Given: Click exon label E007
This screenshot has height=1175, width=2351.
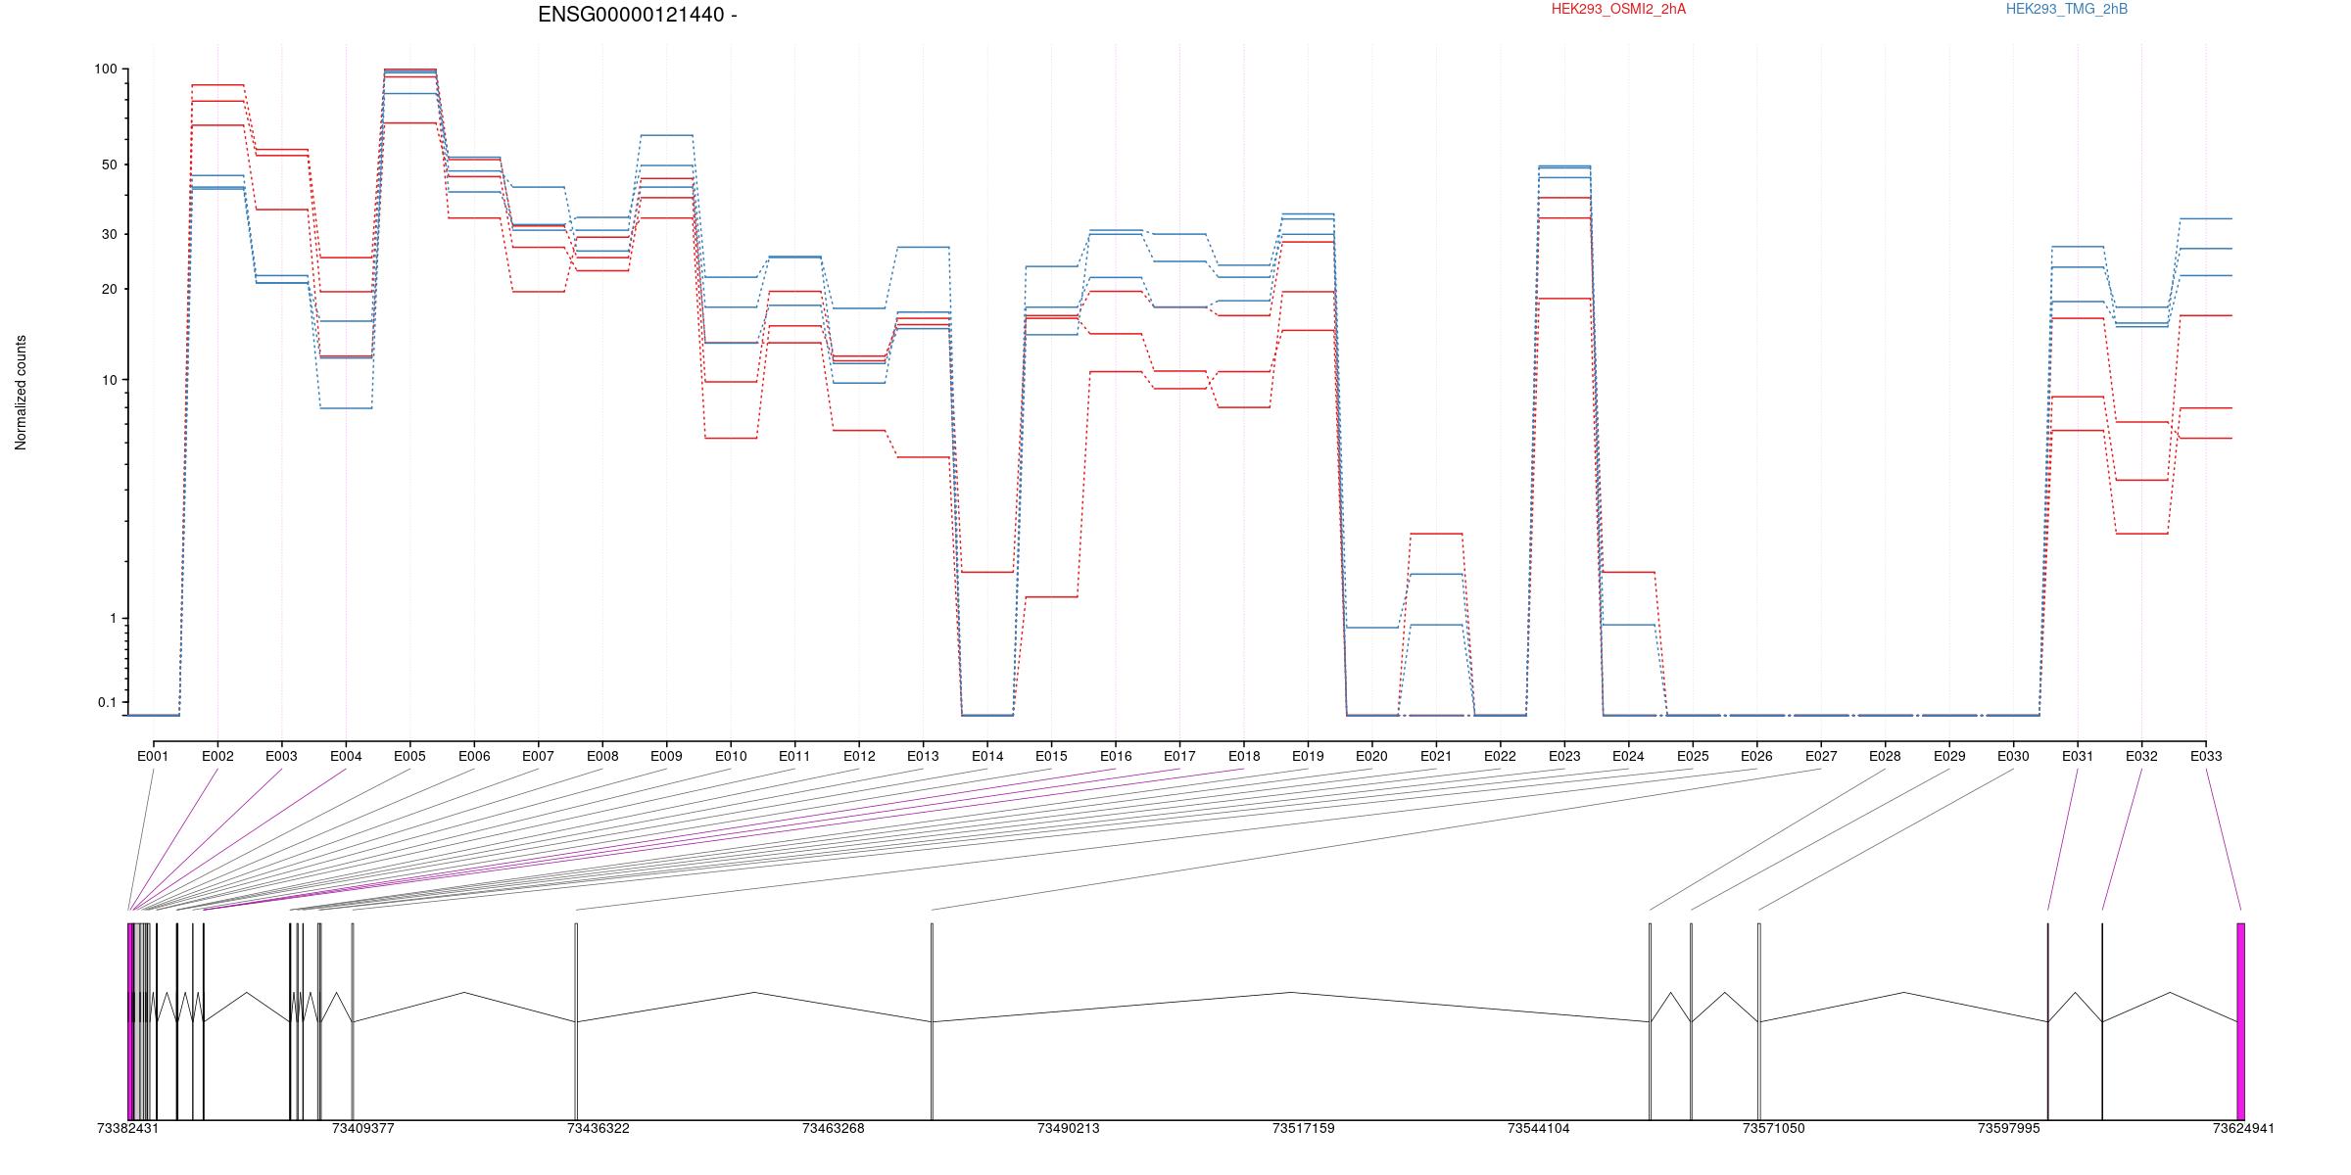Looking at the screenshot, I should tap(538, 756).
